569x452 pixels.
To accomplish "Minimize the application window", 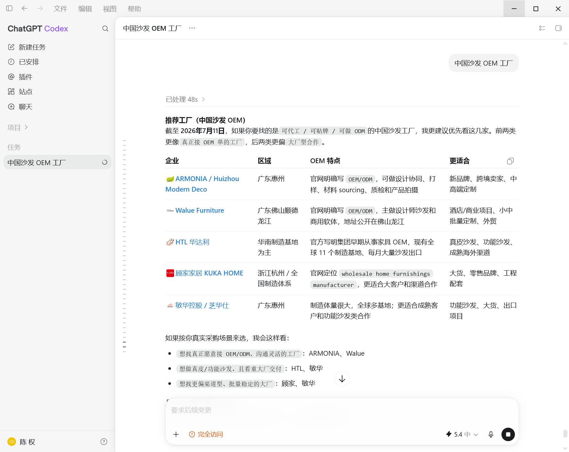I will click(x=514, y=9).
